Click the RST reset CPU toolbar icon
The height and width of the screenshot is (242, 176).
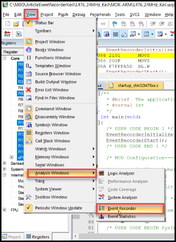(7, 34)
